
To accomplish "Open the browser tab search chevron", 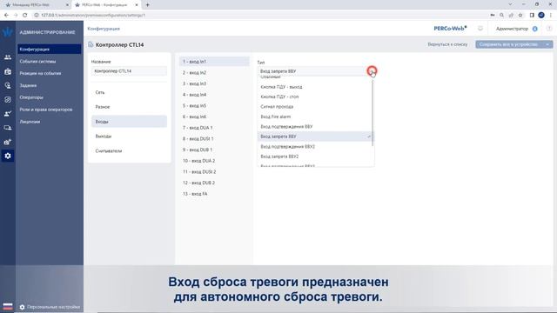I will [510, 4].
